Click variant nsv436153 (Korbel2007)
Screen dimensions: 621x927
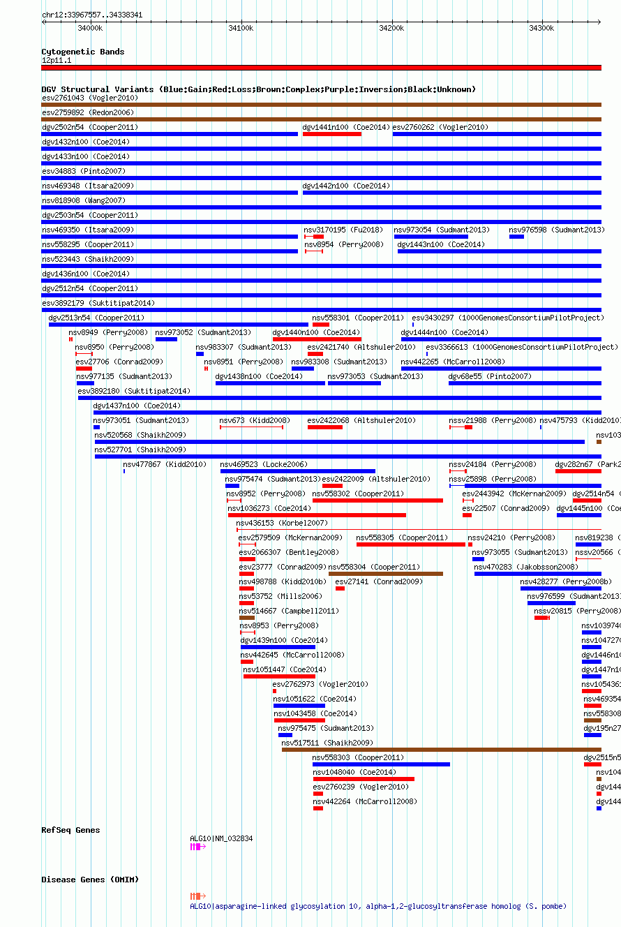[282, 523]
